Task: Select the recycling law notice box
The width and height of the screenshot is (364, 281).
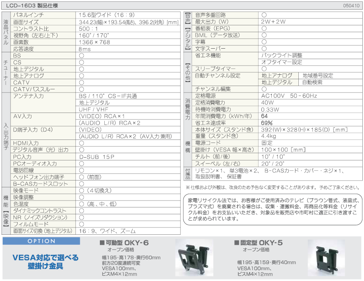Action: click(x=273, y=209)
